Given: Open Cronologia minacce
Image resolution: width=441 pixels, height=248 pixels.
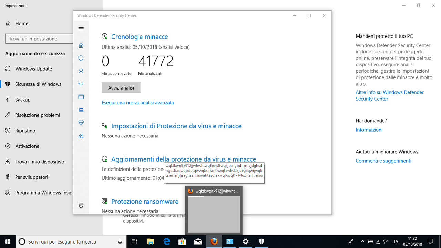Looking at the screenshot, I should pos(140,37).
